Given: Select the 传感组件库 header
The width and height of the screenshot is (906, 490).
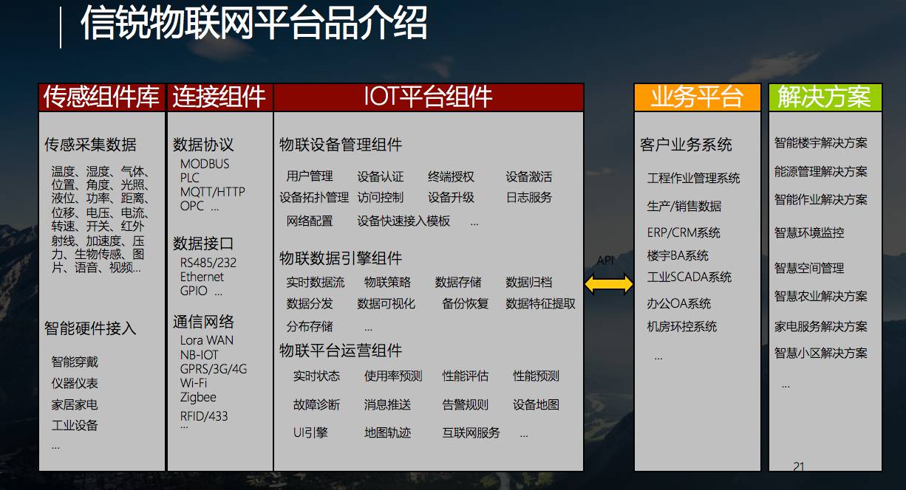Looking at the screenshot, I should pos(102,97).
